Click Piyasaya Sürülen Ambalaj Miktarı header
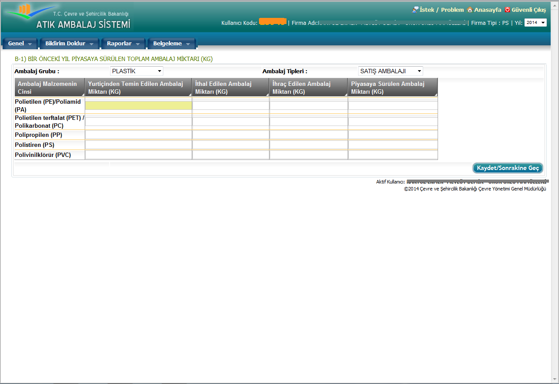This screenshot has width=559, height=384. click(393, 88)
